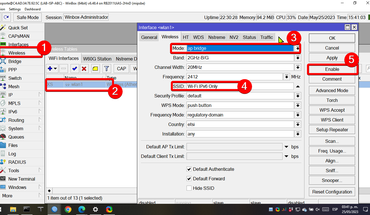Viewport: 370px width, 215px height.
Task: Open the Band dropdown
Action: 298,58
